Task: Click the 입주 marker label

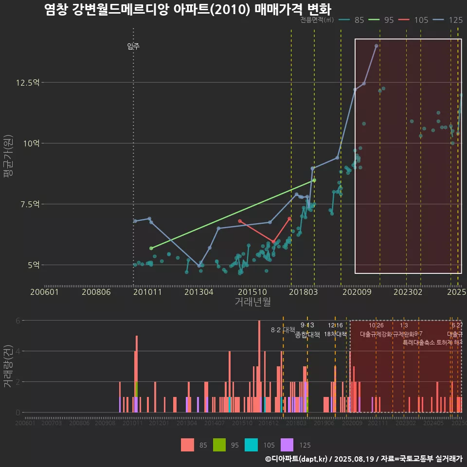Action: coord(133,46)
